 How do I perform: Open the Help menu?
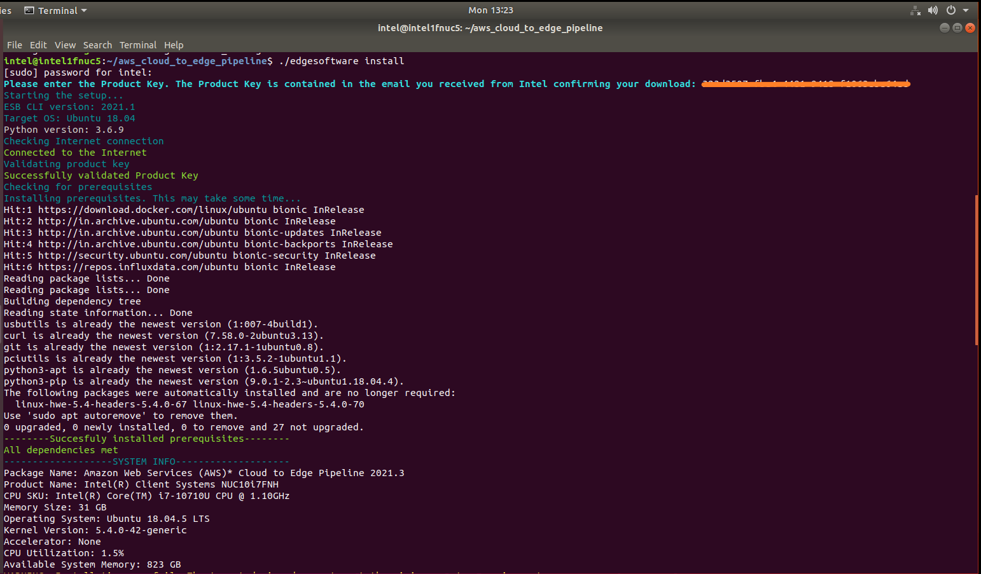click(x=174, y=45)
